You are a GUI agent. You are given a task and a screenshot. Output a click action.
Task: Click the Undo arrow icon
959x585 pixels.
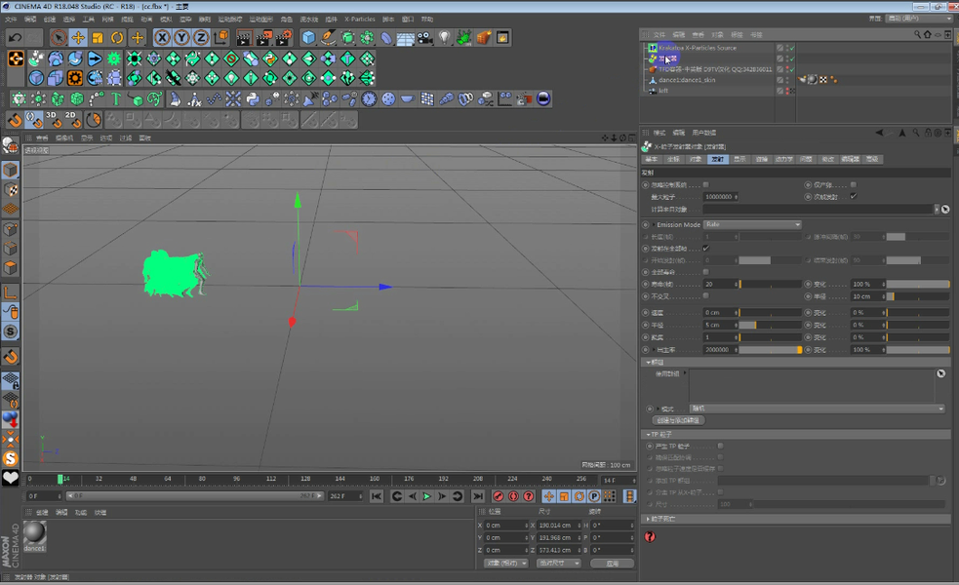(x=16, y=38)
